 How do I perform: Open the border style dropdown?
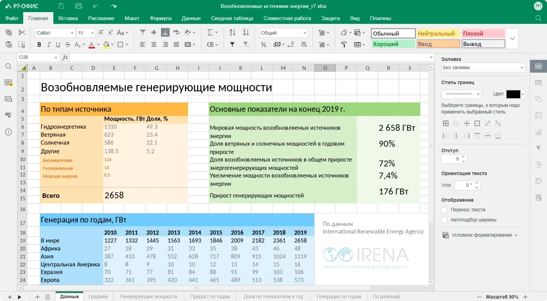[x=461, y=94]
